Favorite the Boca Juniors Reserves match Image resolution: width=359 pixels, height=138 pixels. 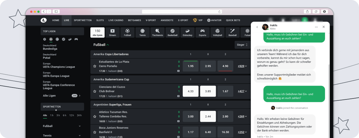(95, 132)
